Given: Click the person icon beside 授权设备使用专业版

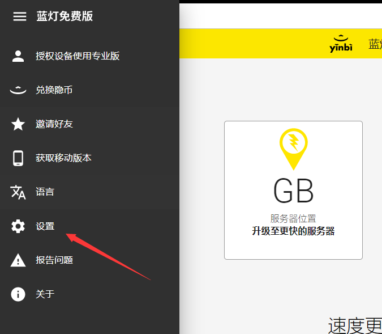Looking at the screenshot, I should click(18, 56).
